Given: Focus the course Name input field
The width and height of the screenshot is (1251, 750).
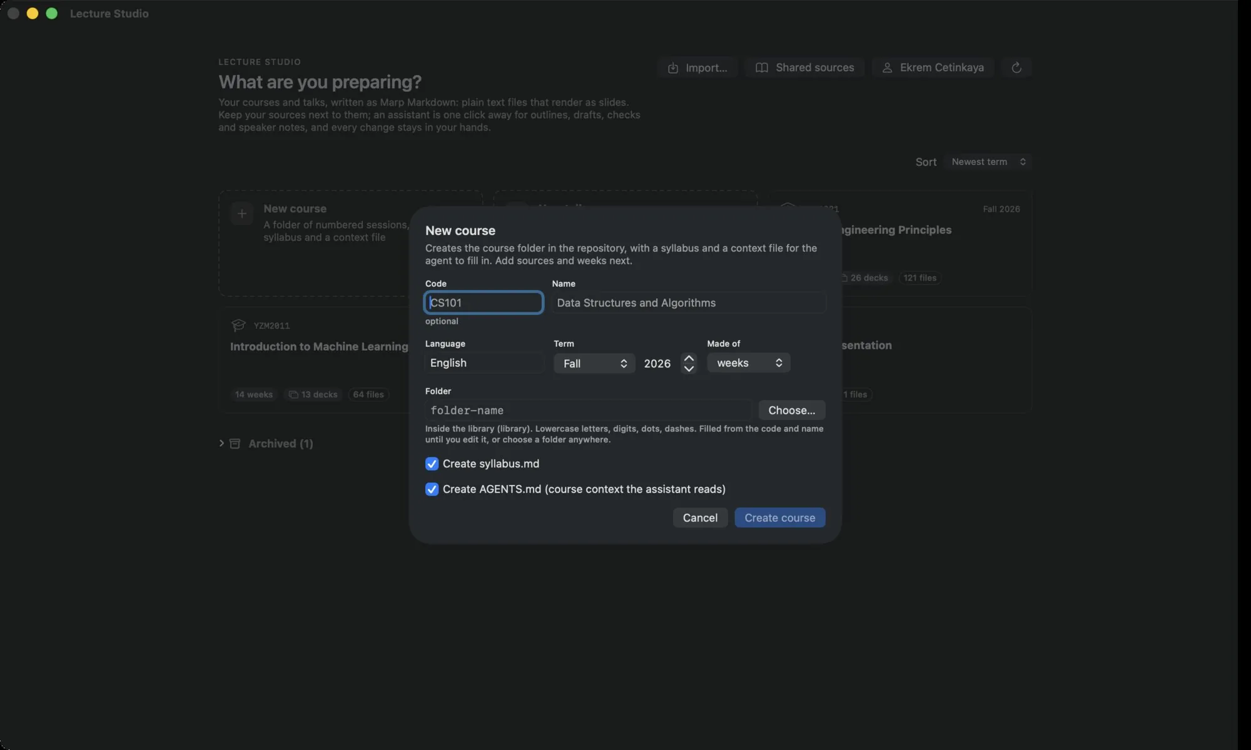Looking at the screenshot, I should tap(689, 302).
